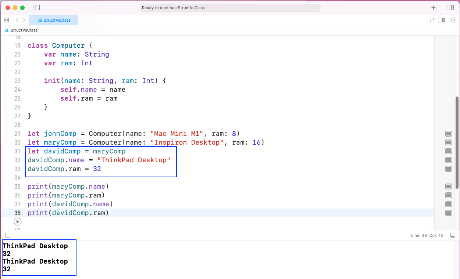Click the Line: 38 Col: 16 indicator
Viewport: 460px width, 279px height.
(427, 235)
